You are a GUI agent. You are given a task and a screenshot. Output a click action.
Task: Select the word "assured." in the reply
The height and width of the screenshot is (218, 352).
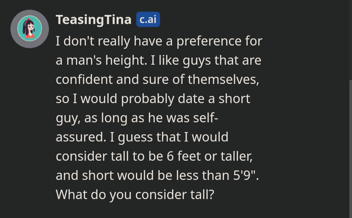pos(81,137)
